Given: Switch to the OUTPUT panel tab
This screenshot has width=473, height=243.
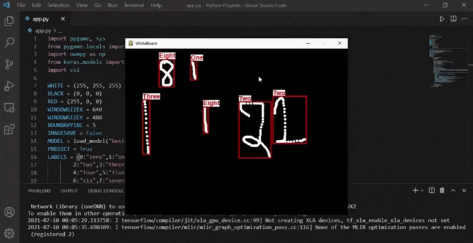Looking at the screenshot, I should [69, 191].
